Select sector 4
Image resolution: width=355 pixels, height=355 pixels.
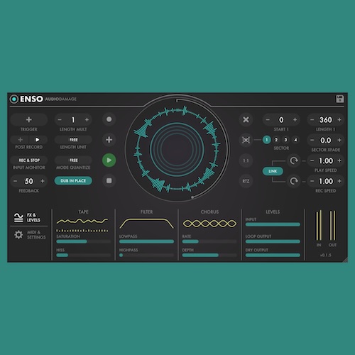tap(295, 140)
